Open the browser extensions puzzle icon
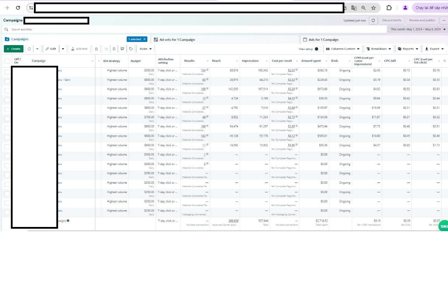Screen dimensions: 448x299 (389, 8)
